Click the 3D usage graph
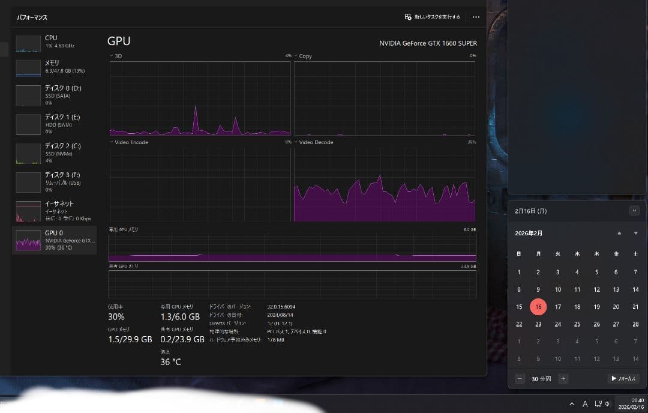 200,98
